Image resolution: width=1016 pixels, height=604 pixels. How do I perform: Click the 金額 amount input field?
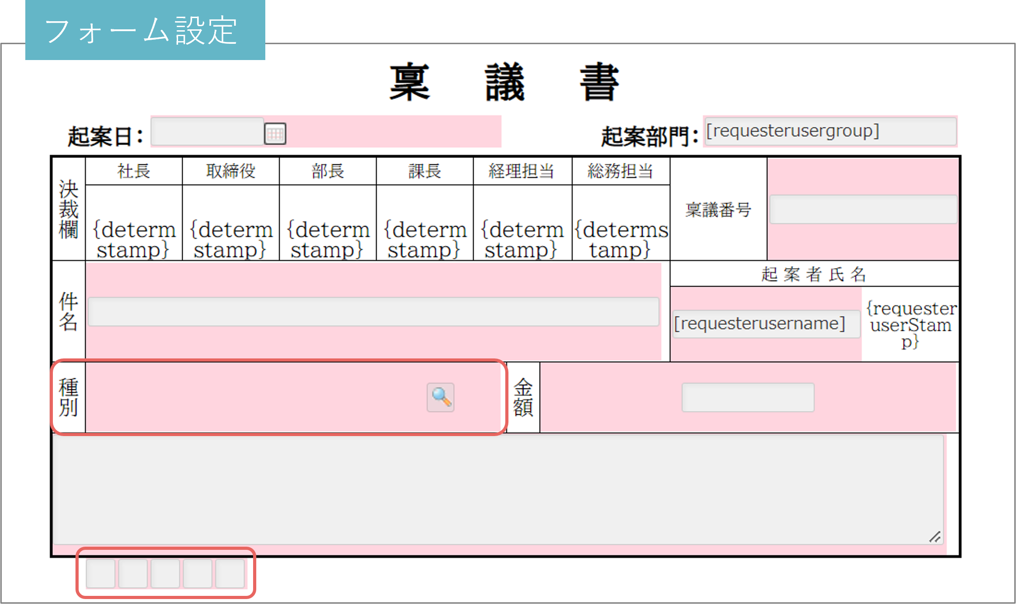(748, 397)
